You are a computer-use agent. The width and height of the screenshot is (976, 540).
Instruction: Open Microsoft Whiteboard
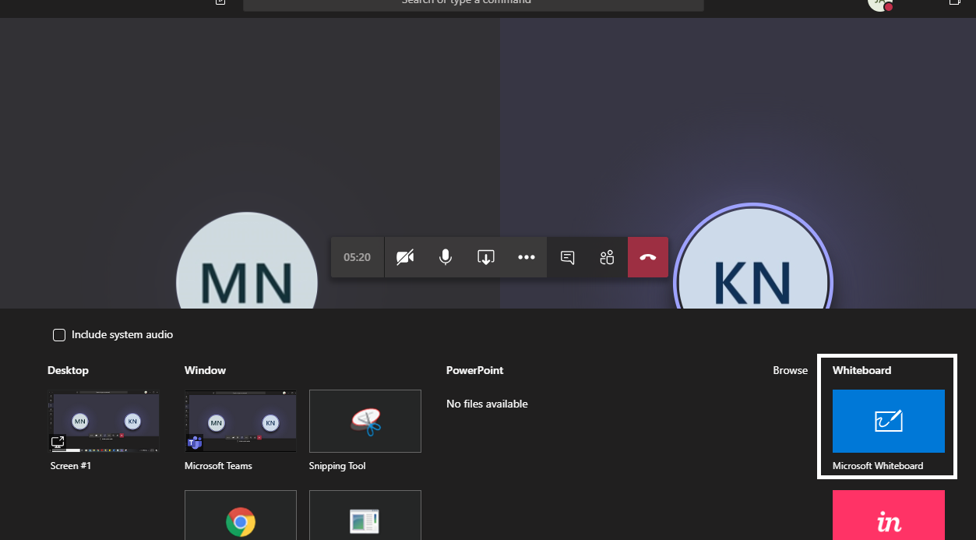coord(888,422)
